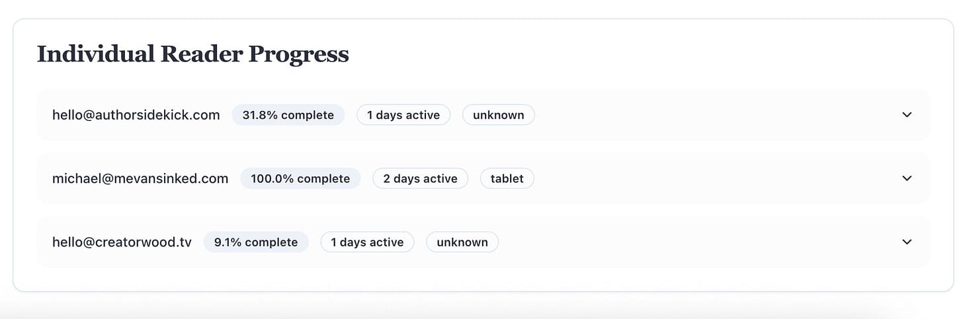Expand the hello@creatorwood.tv reader row
Screen dimensions: 963x319
[x=907, y=242]
